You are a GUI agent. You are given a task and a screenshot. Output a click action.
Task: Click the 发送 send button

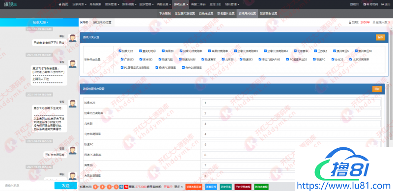pyautogui.click(x=66, y=186)
